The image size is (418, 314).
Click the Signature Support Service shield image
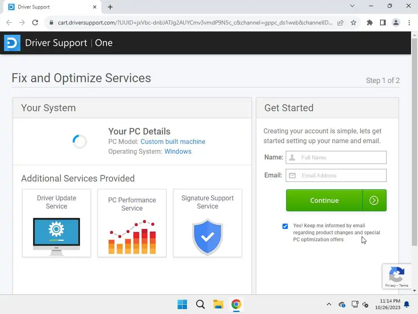pos(207,237)
